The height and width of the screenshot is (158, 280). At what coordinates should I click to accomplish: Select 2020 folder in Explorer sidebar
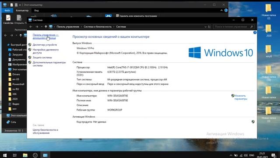13,99
